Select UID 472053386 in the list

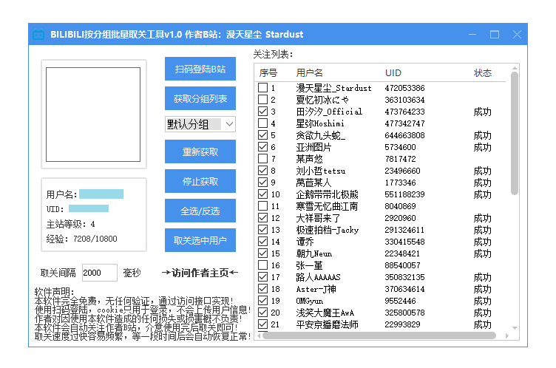(404, 88)
